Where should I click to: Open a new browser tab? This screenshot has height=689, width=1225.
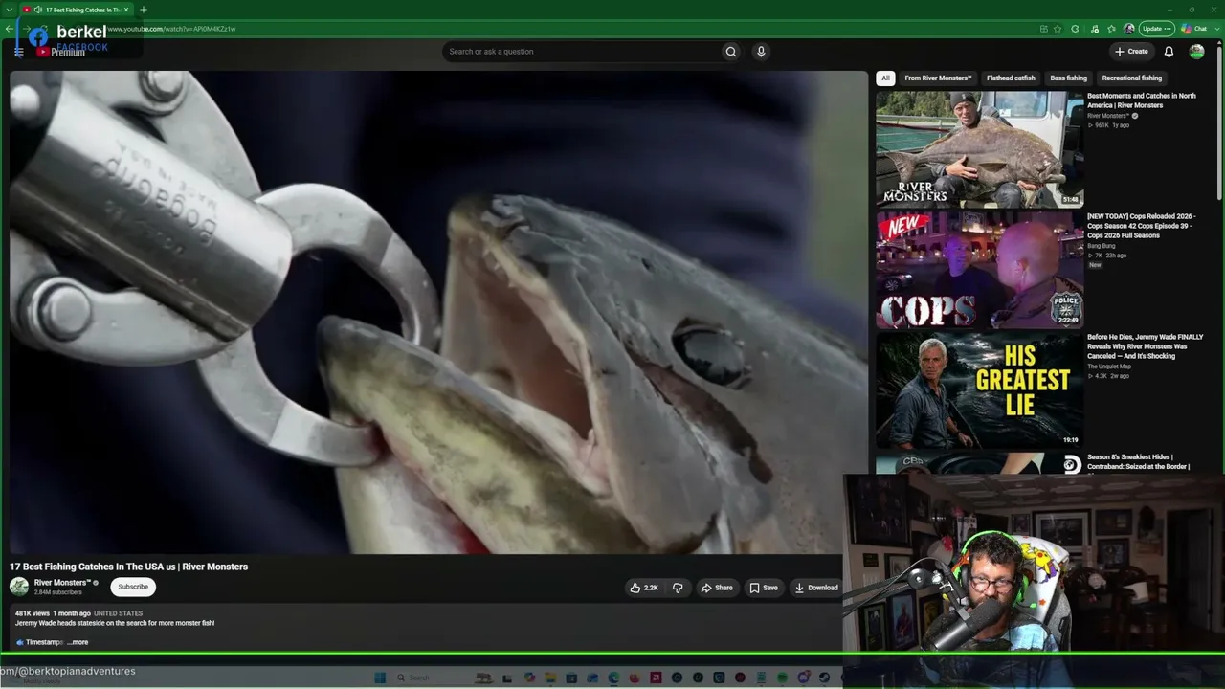point(144,10)
